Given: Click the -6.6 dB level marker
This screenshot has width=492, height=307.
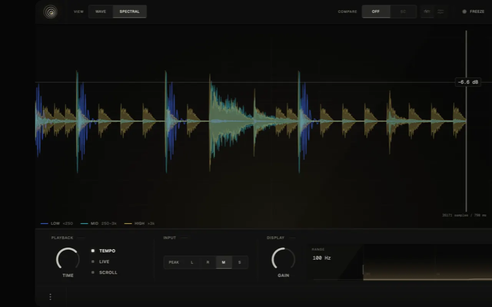Looking at the screenshot, I should coord(468,82).
